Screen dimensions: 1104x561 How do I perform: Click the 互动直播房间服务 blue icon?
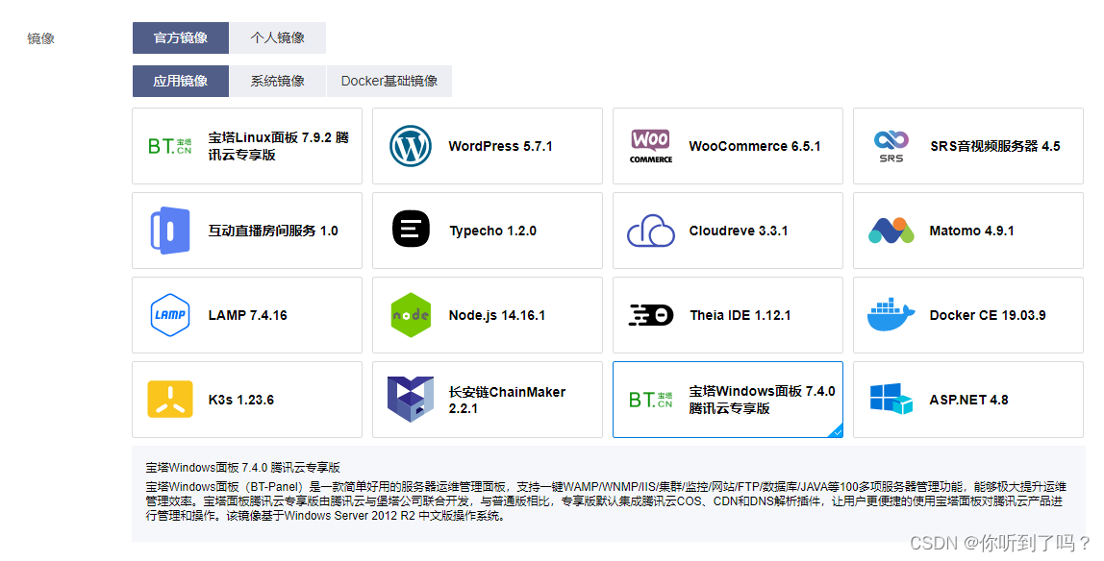[170, 231]
